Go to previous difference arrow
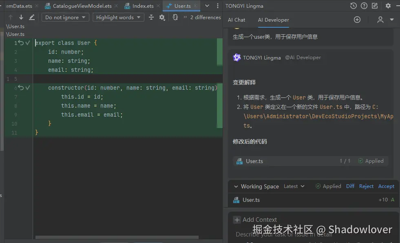This screenshot has width=400, height=243. click(x=11, y=18)
